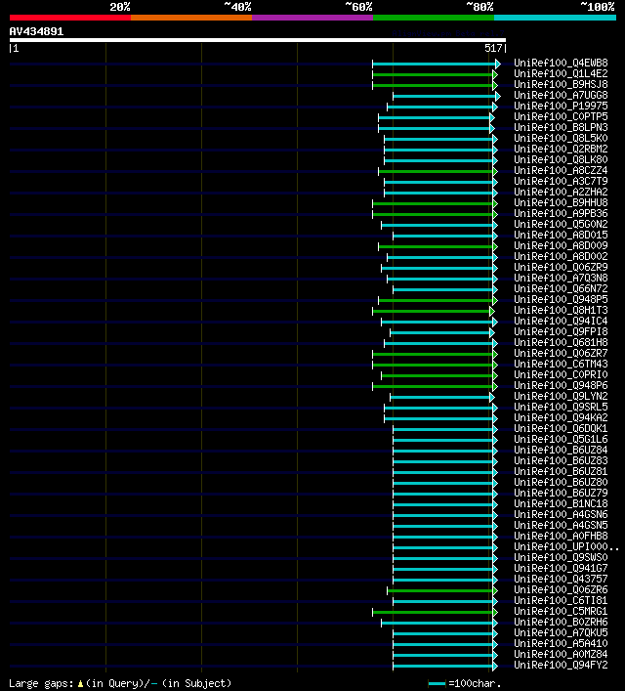625x691 pixels.
Task: Click UniRef100_C6TI81 label
Action: (561, 601)
